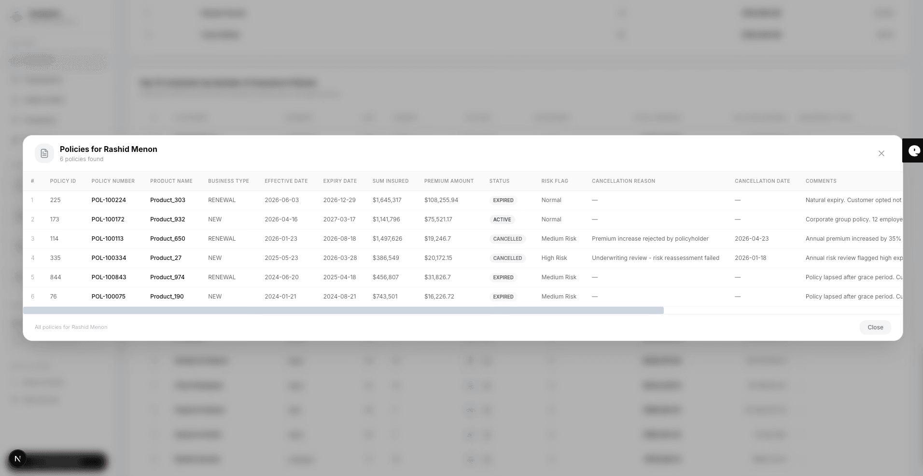This screenshot has height=476, width=923.
Task: Click the Close button
Action: tap(875, 327)
